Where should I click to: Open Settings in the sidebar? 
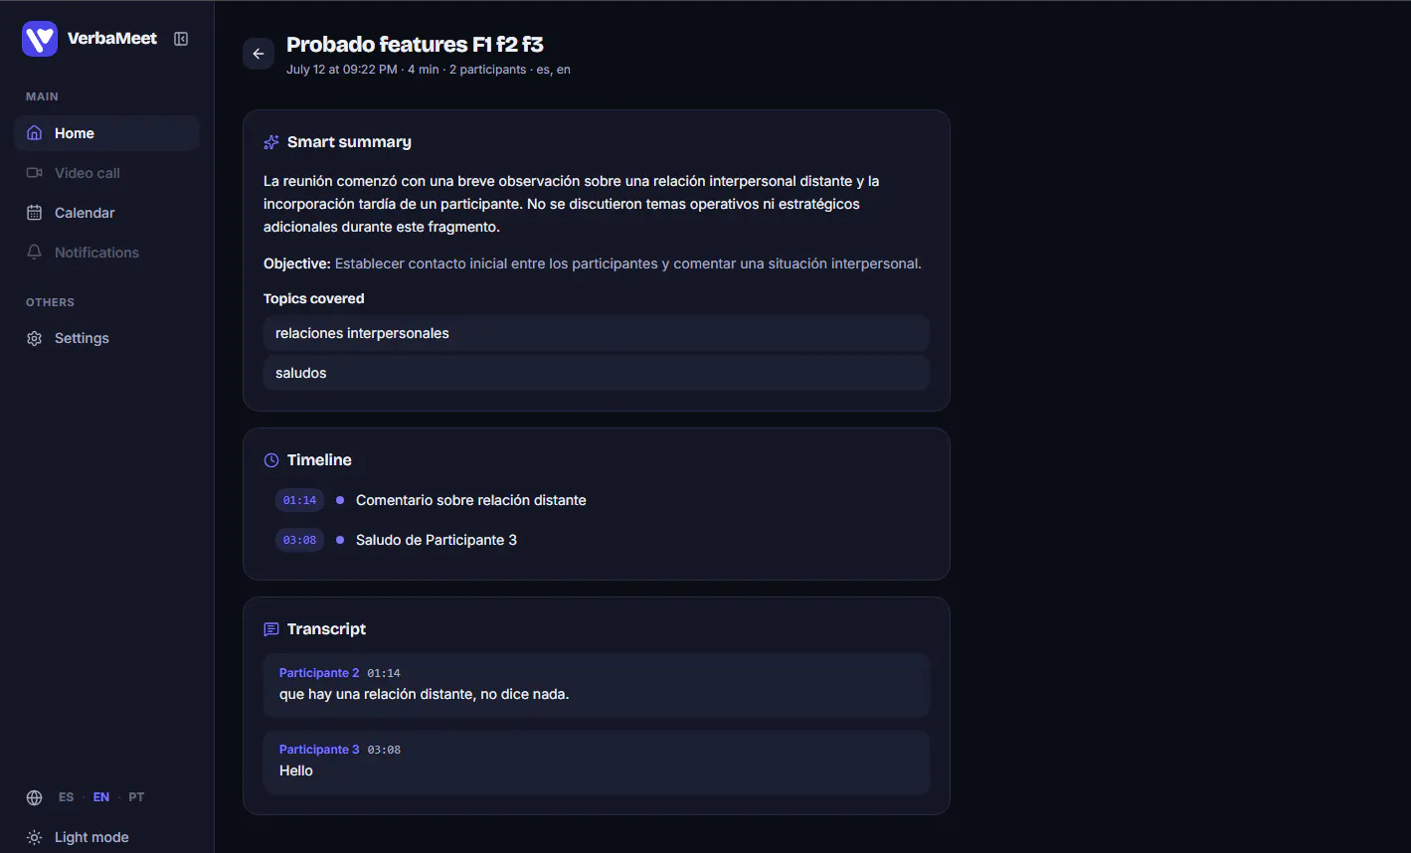106,338
